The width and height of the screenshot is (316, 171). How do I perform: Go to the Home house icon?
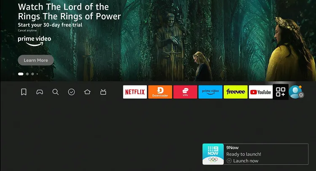tap(87, 92)
